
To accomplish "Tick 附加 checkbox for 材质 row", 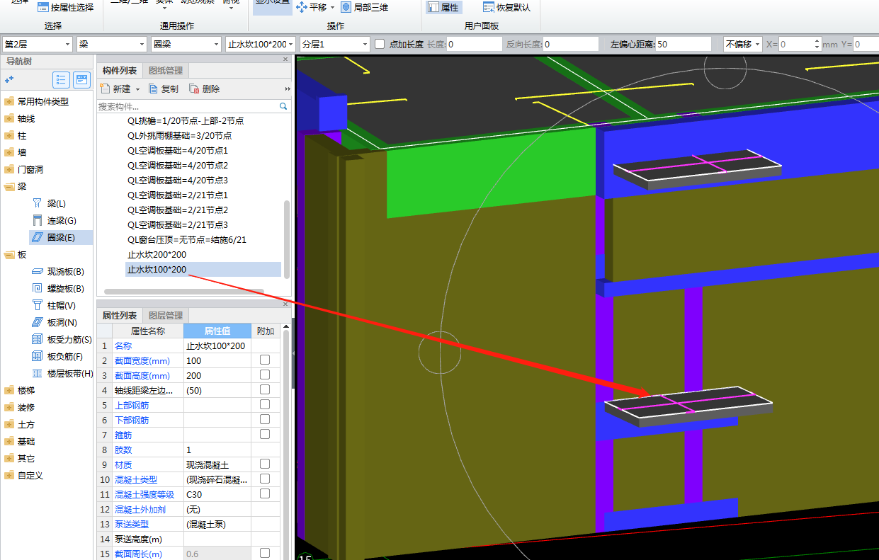I will 265,464.
